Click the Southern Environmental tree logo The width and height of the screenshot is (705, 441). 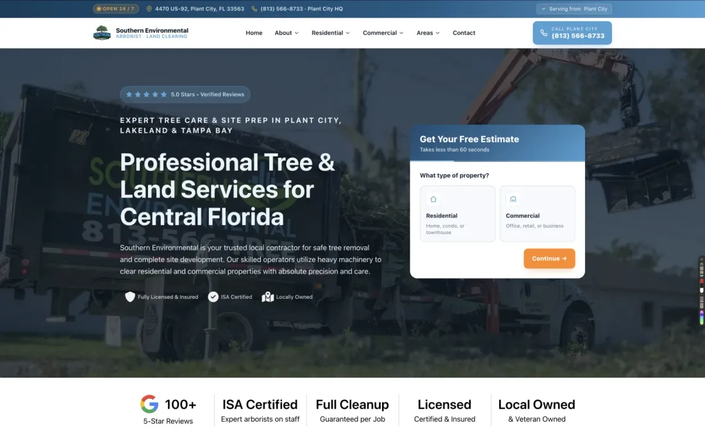102,33
